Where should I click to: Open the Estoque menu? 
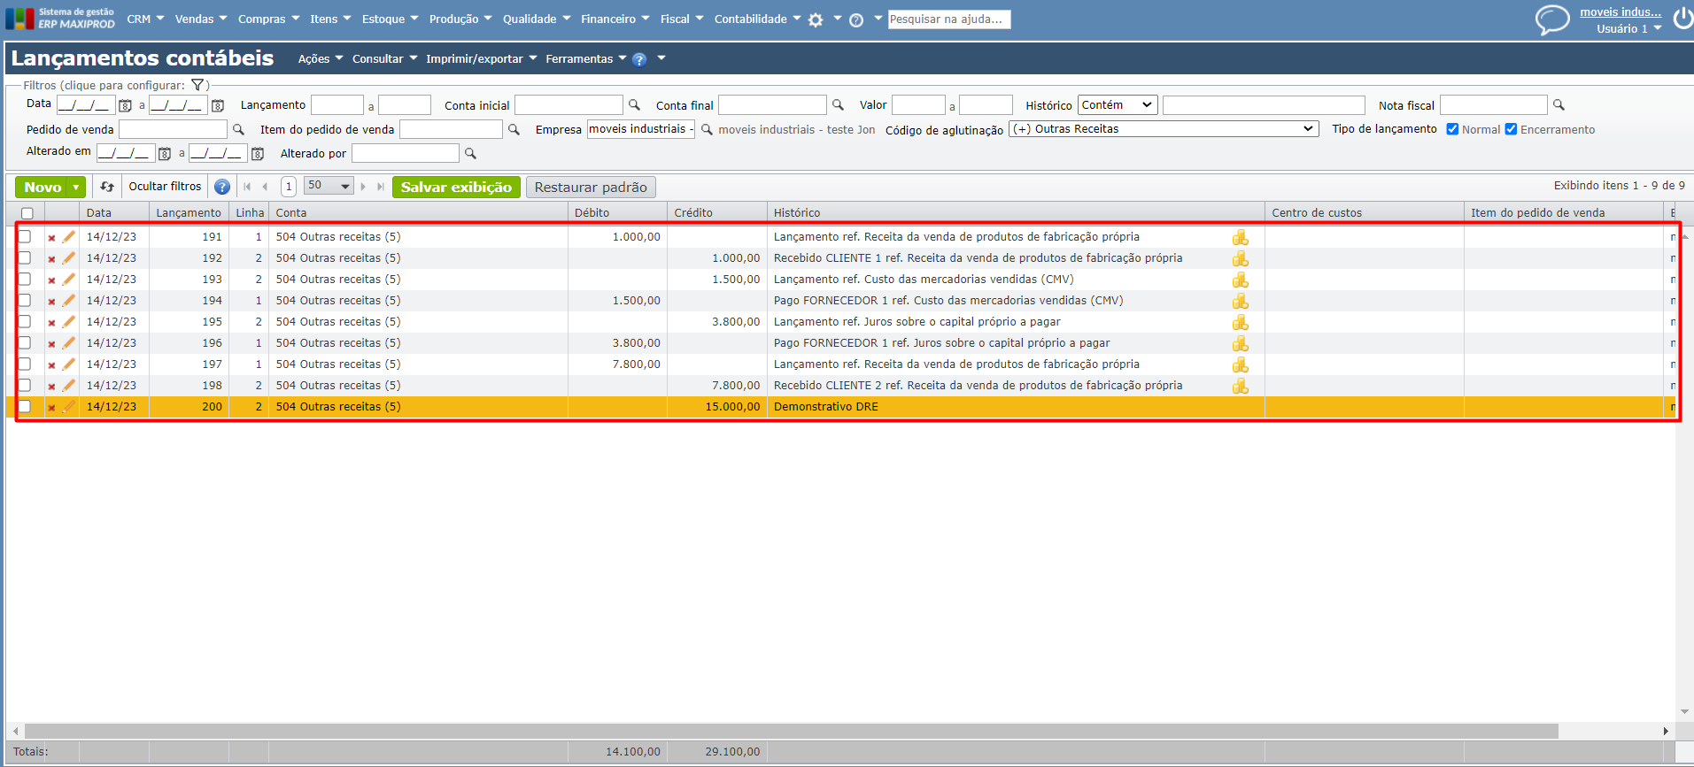pyautogui.click(x=390, y=19)
